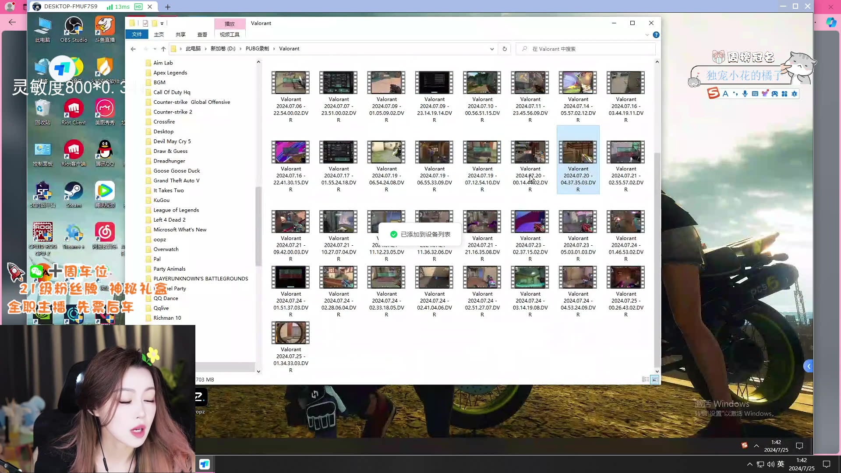Viewport: 841px width, 473px height.
Task: Open quick access toolbar customize dropdown
Action: [x=162, y=23]
